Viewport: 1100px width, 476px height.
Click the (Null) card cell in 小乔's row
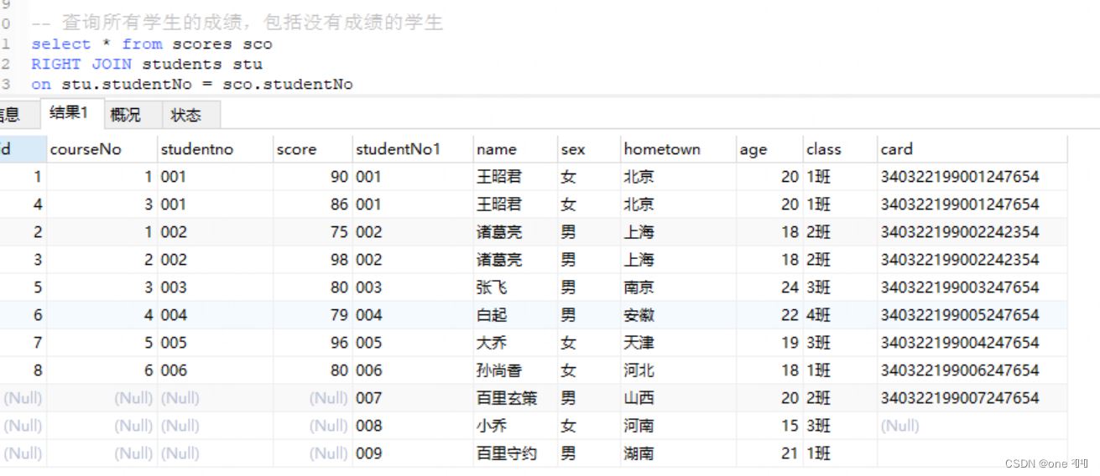coord(899,426)
